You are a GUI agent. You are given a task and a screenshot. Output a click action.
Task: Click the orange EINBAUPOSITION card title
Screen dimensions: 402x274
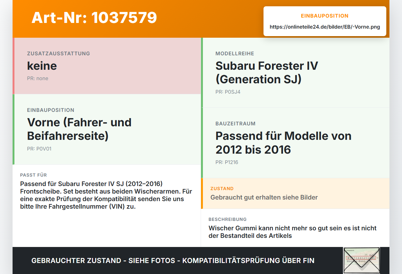coord(325,16)
